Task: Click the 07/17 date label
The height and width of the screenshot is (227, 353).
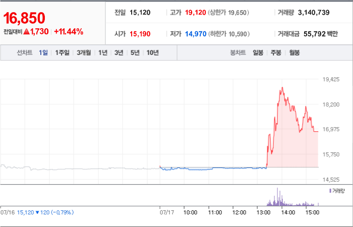Action: [x=167, y=212]
